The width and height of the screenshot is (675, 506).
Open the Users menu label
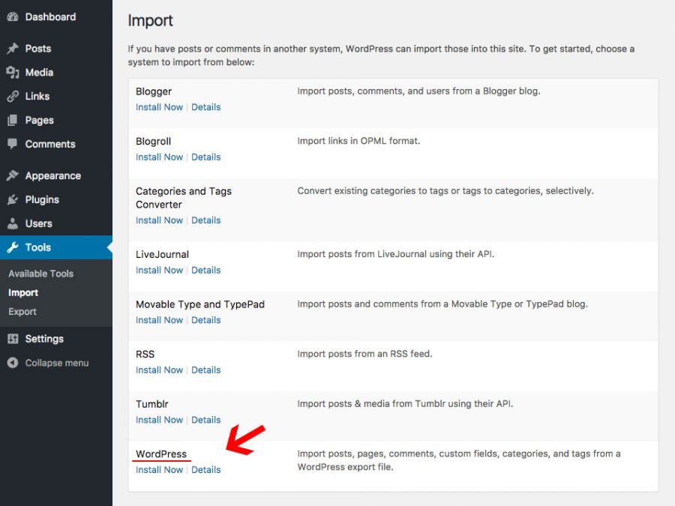click(x=38, y=223)
